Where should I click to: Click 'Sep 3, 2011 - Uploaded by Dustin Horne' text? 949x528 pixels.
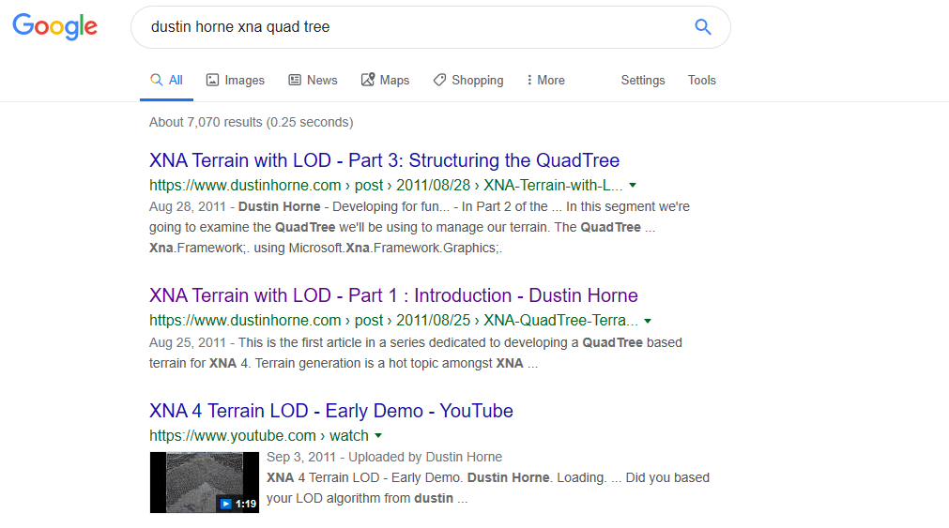[384, 457]
